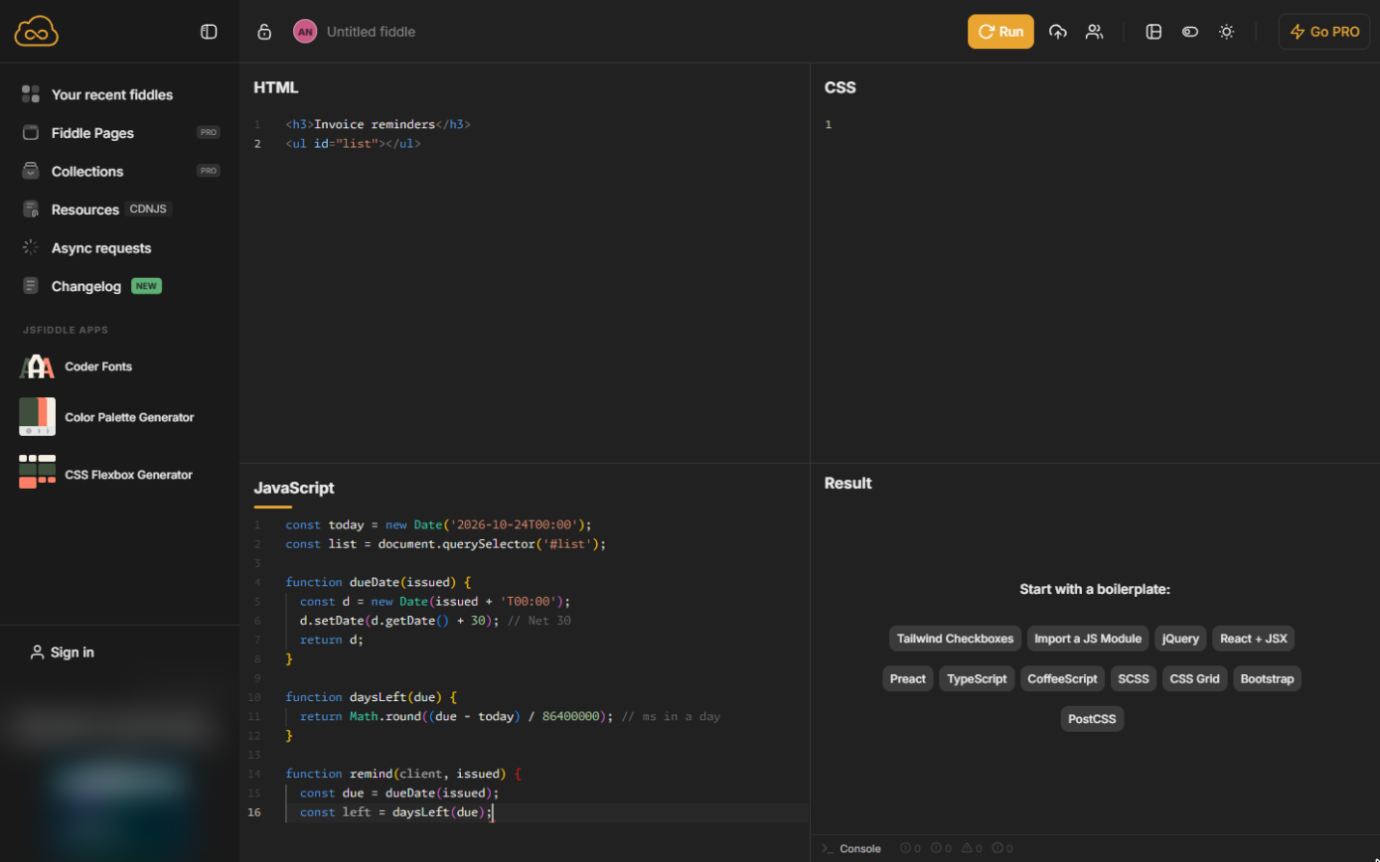Collapse the sidebar with panel icon
This screenshot has width=1380, height=862.
209,32
